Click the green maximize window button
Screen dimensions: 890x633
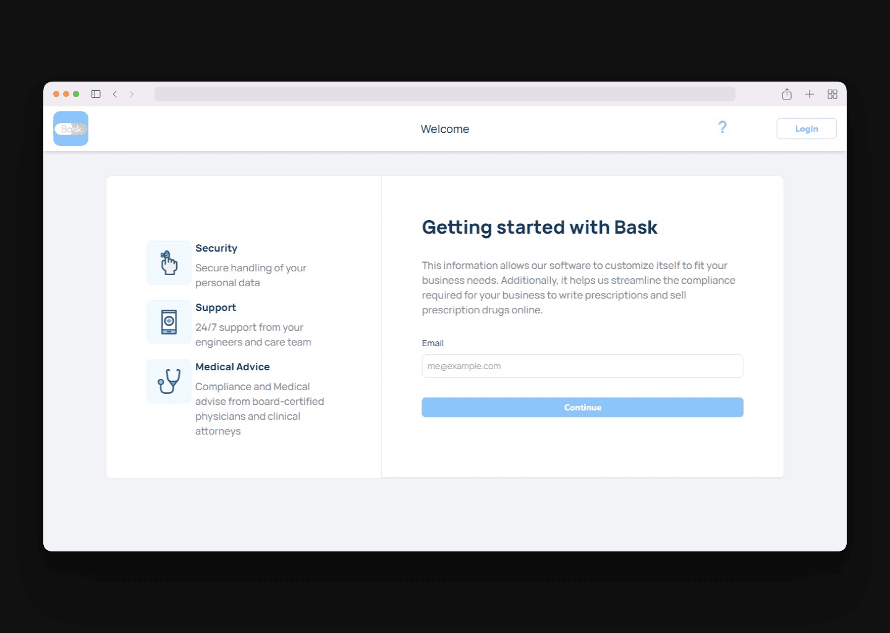click(x=76, y=94)
